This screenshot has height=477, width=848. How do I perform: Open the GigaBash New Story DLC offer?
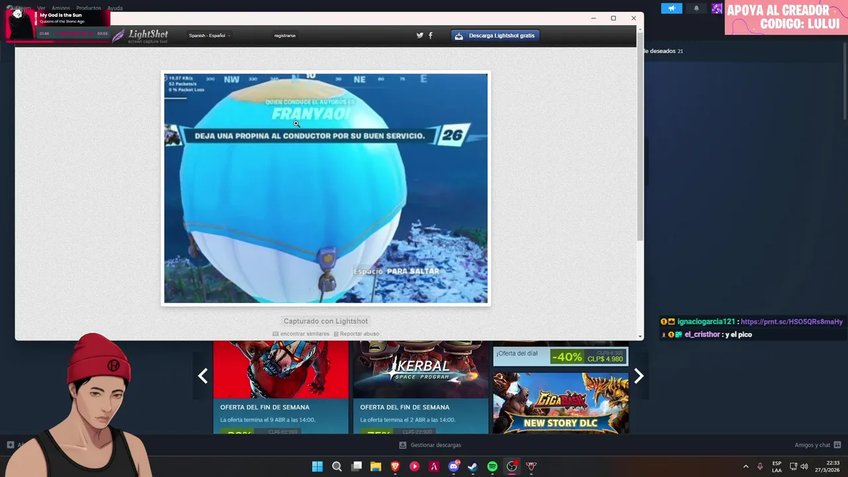coord(560,403)
